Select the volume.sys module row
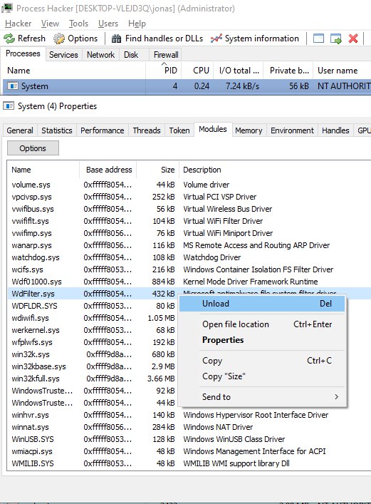Viewport: 371px width, 504px height. point(189,185)
